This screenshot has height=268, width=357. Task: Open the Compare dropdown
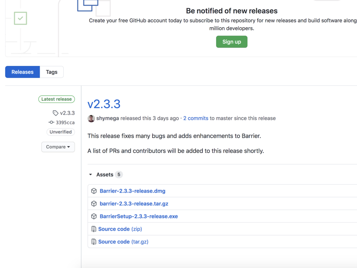coord(58,147)
